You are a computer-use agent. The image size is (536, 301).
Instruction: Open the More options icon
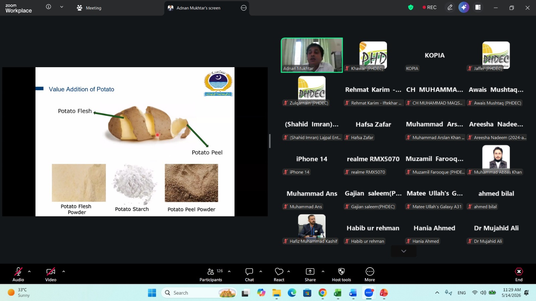point(370,272)
